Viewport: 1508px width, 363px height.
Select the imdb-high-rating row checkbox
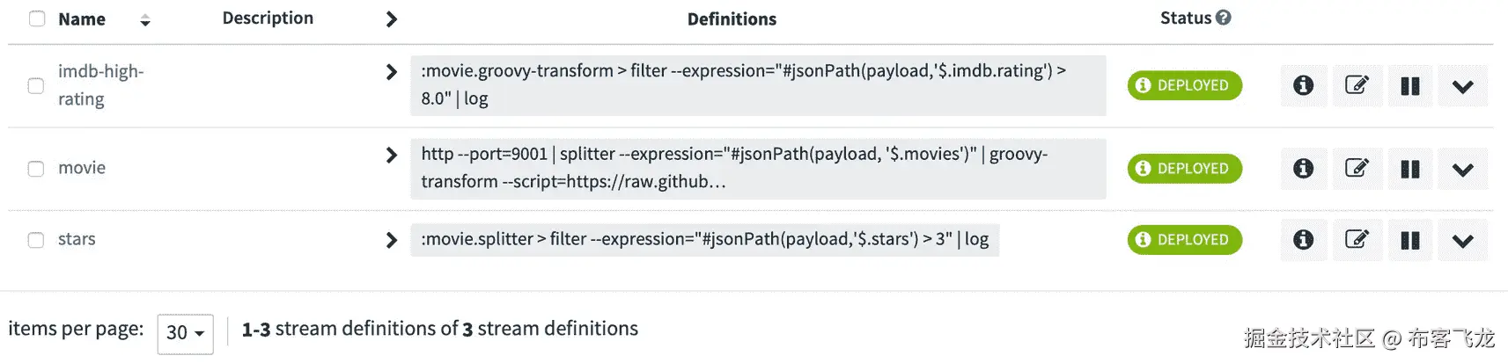click(36, 85)
